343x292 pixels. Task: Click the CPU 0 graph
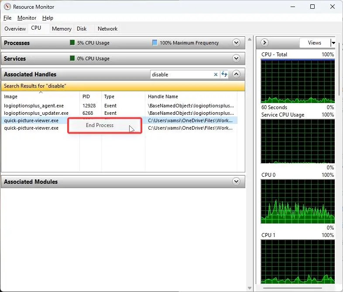point(298,202)
